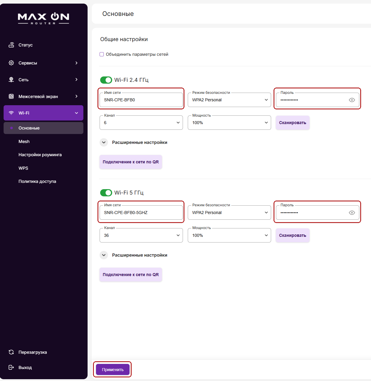
Task: Show the 5 ГГц Wi-Fi password
Action: 352,213
